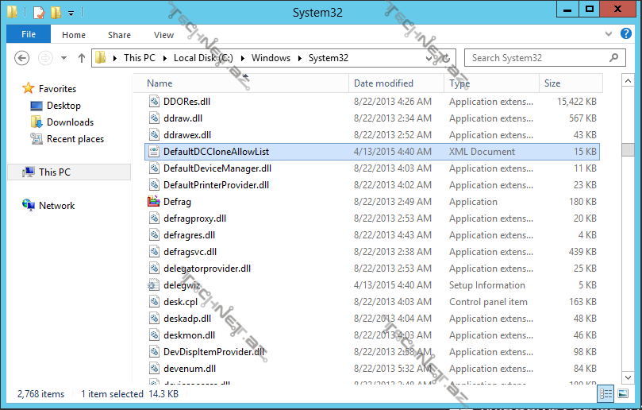
Task: Open Desktop in the navigation pane
Action: pos(63,106)
